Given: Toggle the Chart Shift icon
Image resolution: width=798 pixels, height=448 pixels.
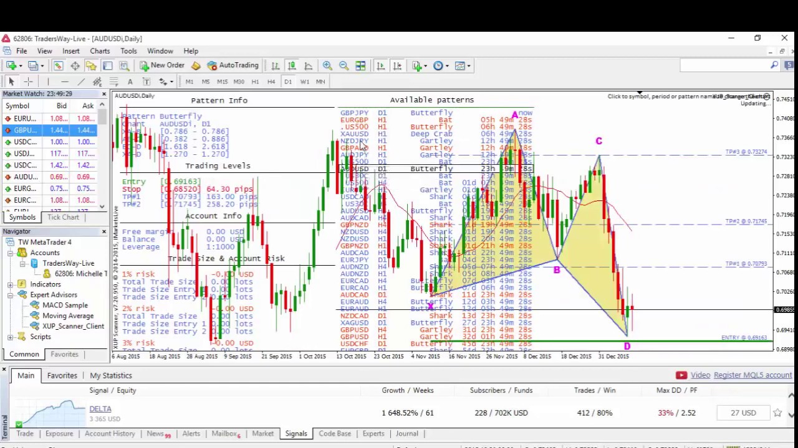Looking at the screenshot, I should [397, 65].
